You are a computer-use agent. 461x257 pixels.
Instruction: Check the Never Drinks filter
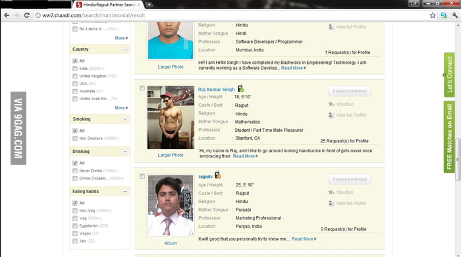tap(75, 171)
